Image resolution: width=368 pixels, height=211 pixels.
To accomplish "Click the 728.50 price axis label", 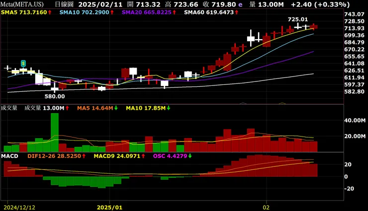I will 355,21.
